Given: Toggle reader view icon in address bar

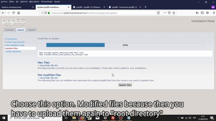Looking at the screenshot, I should 158,13.
